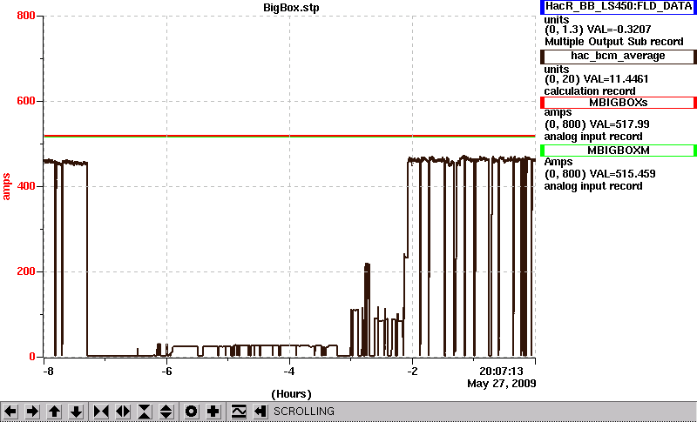Image resolution: width=697 pixels, height=422 pixels.
Task: Click the plus icon in the toolbar
Action: tap(213, 412)
